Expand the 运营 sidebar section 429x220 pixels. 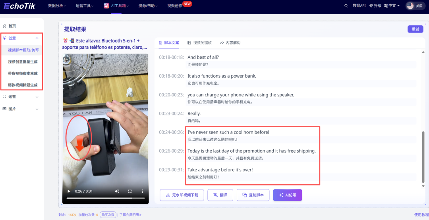pyautogui.click(x=37, y=97)
